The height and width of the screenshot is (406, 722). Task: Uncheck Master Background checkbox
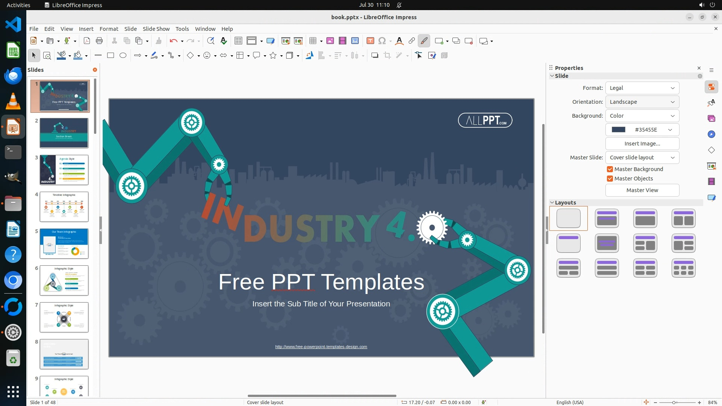coord(610,169)
